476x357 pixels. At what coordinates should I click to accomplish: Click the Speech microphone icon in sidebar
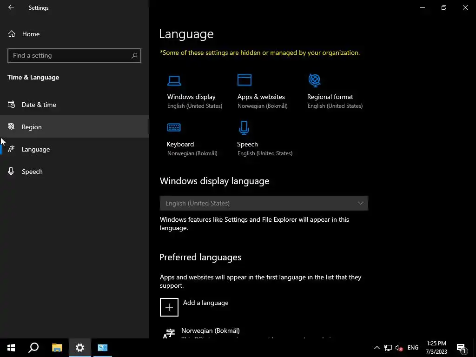click(x=11, y=171)
